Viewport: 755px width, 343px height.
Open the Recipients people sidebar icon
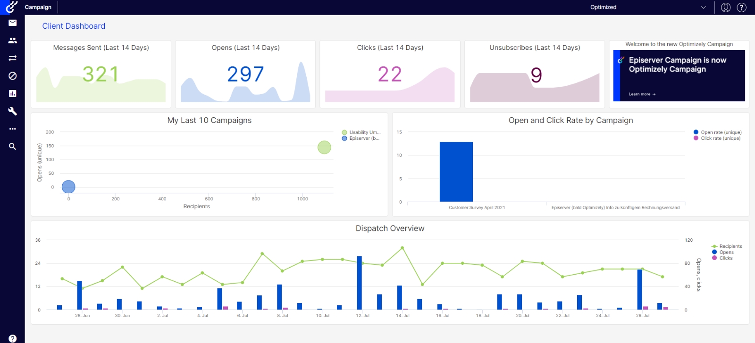13,41
